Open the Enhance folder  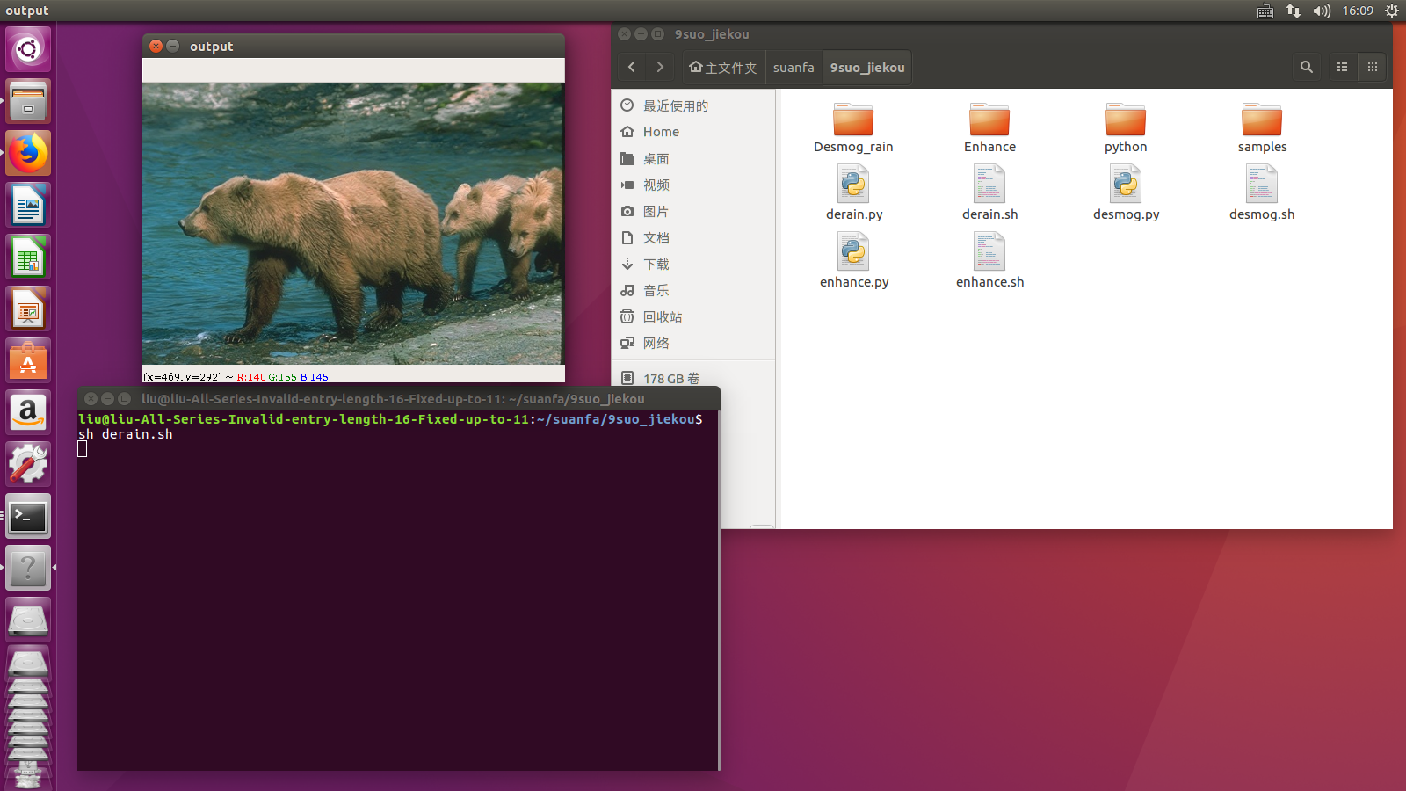tap(989, 127)
